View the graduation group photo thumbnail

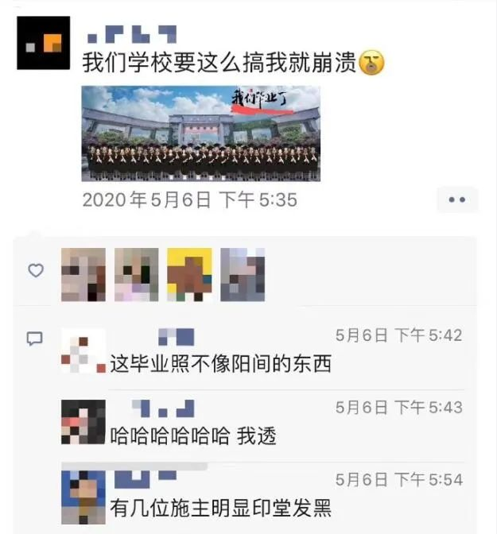(x=200, y=133)
